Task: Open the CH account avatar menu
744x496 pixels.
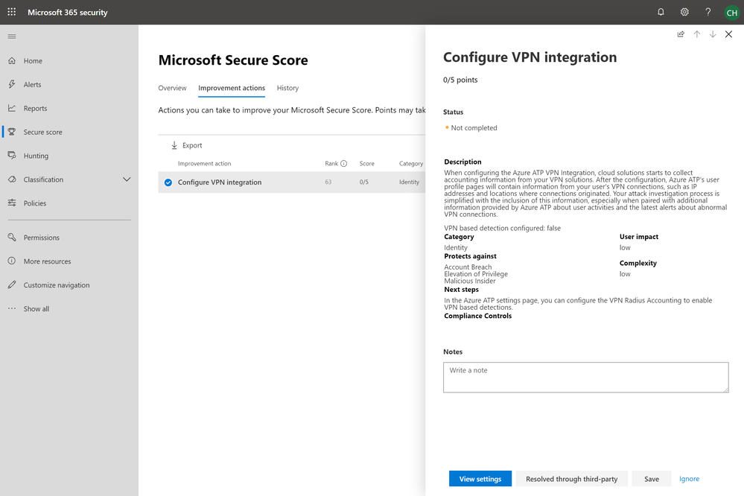Action: point(731,12)
